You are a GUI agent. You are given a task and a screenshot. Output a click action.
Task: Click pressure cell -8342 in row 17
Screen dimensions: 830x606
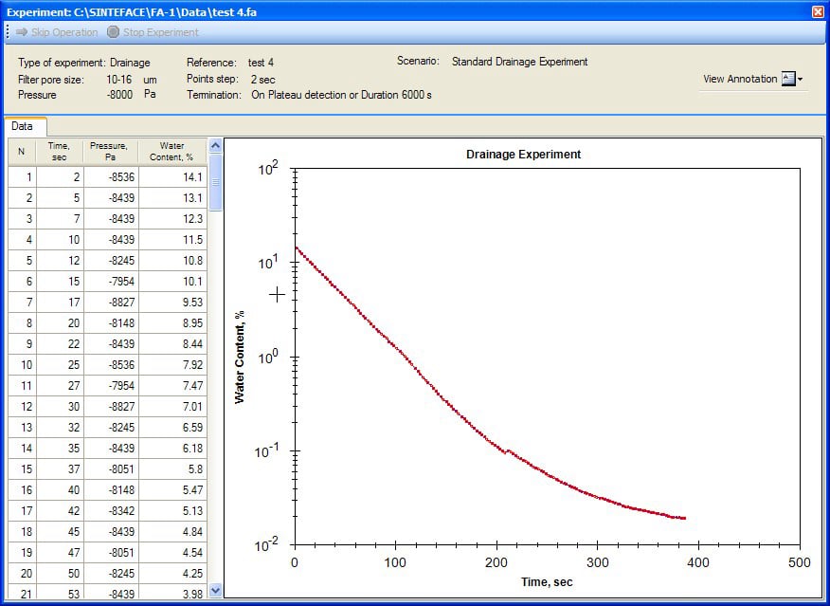[x=111, y=511]
